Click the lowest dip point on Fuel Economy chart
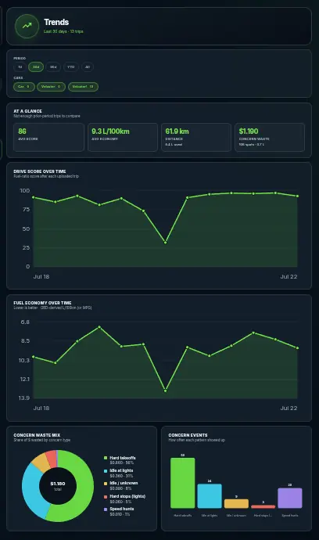This screenshot has width=319, height=540. [166, 391]
